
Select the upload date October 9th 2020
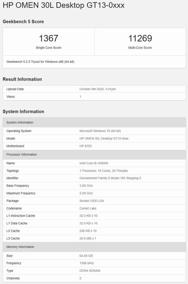pos(98,89)
